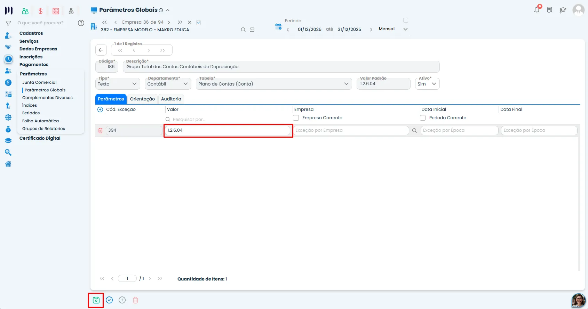Click the Exceção por Empresa input
The image size is (588, 309).
tap(351, 130)
